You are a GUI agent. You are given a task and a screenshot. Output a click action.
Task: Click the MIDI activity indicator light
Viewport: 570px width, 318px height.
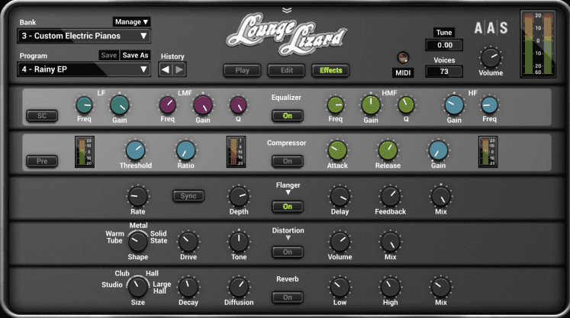point(403,57)
